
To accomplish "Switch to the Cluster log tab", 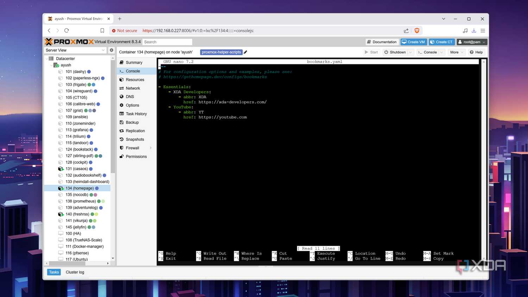I will point(75,272).
